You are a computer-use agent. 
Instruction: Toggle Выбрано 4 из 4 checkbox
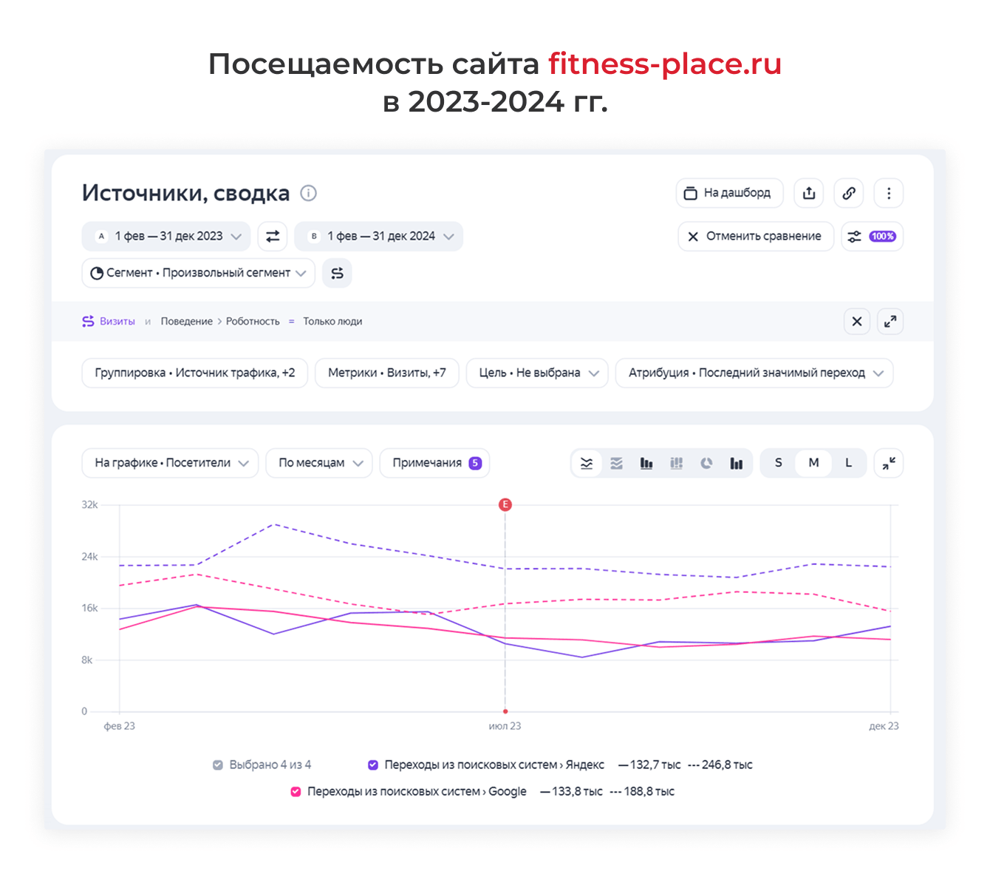(218, 765)
